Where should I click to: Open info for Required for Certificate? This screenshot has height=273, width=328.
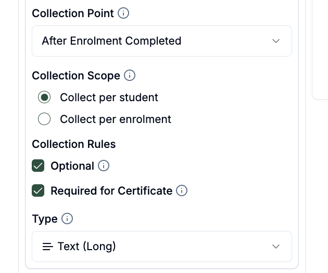click(182, 190)
